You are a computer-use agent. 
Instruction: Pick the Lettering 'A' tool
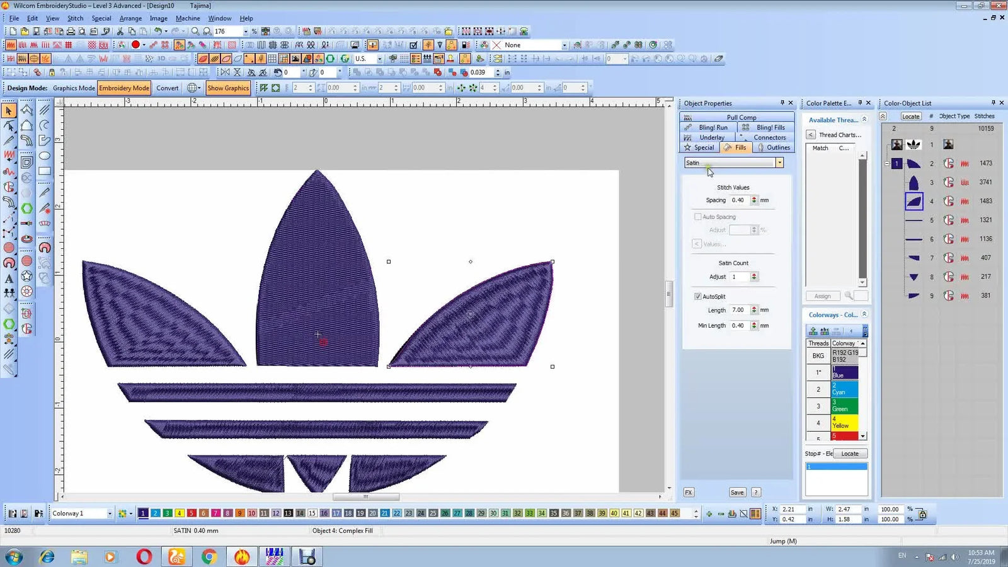coord(9,278)
